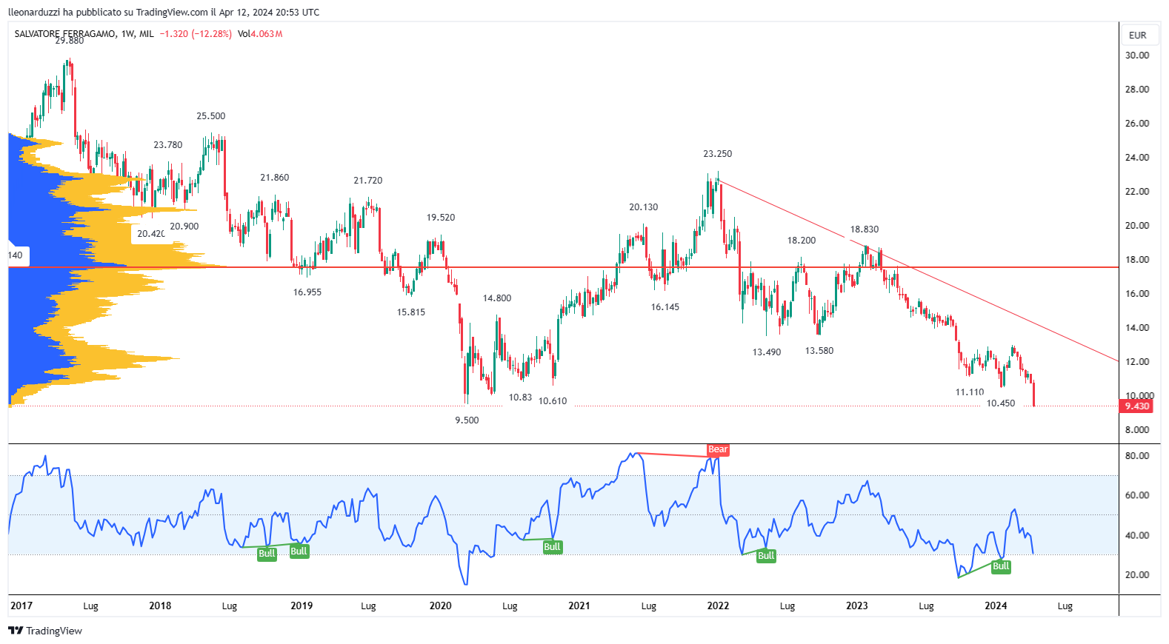Viewport: 1169px width, 644px height.
Task: Click the 14.800 price label
Action: coord(497,298)
